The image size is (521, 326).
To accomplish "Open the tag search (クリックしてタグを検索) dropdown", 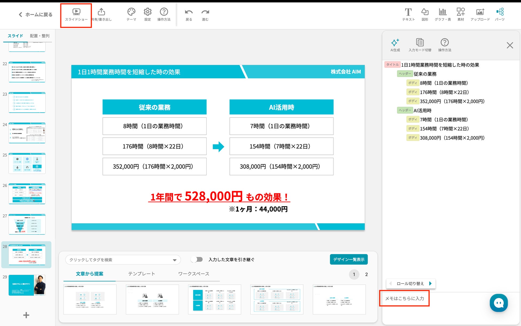I will [123, 260].
